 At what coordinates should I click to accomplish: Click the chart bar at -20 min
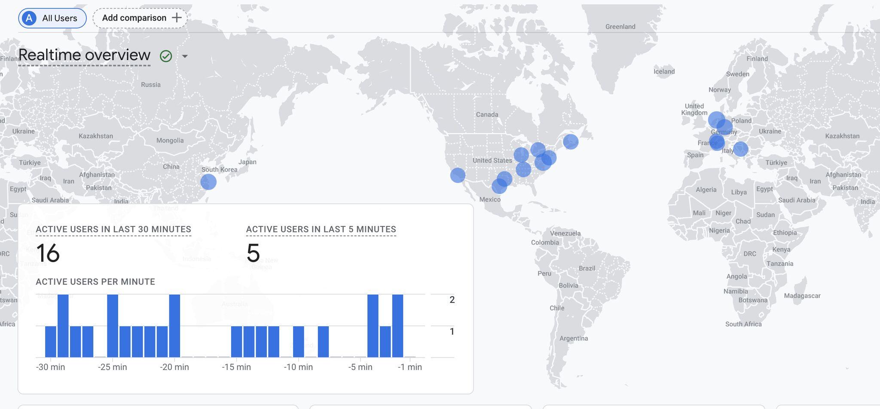pyautogui.click(x=174, y=326)
